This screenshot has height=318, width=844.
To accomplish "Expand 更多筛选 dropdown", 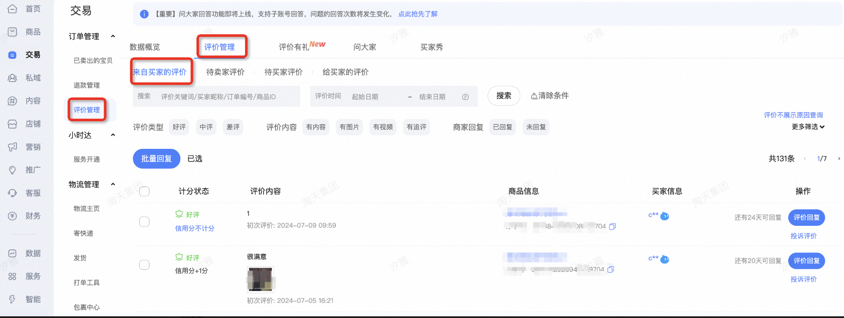I will 808,127.
